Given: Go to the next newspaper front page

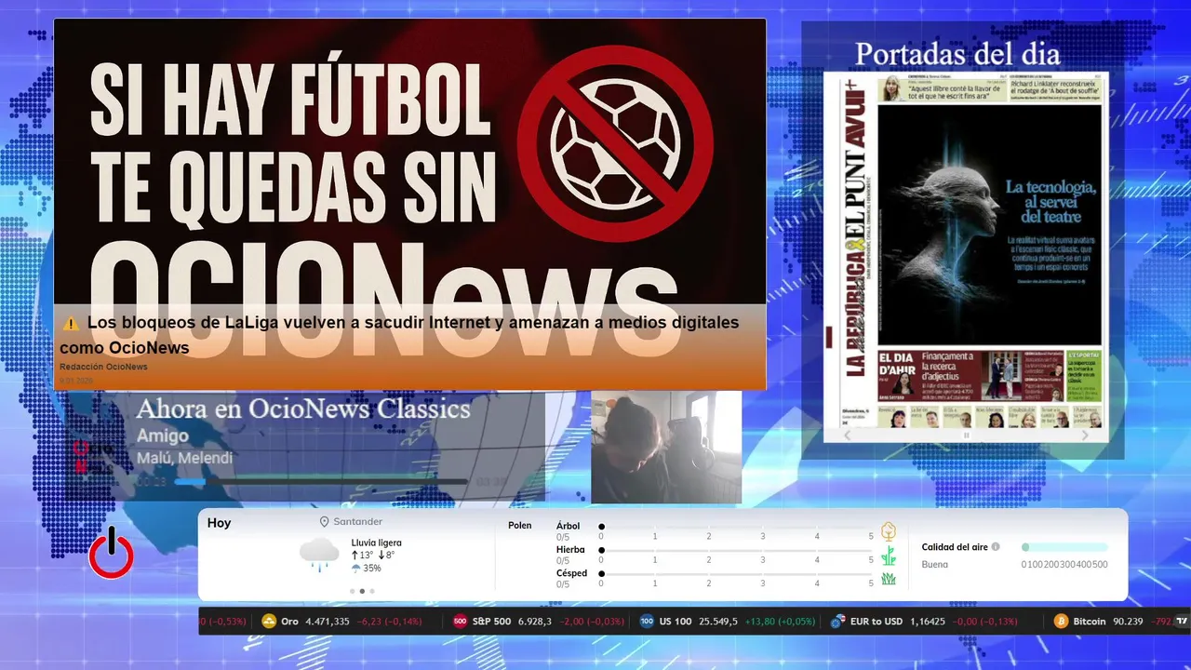Looking at the screenshot, I should (x=1084, y=435).
